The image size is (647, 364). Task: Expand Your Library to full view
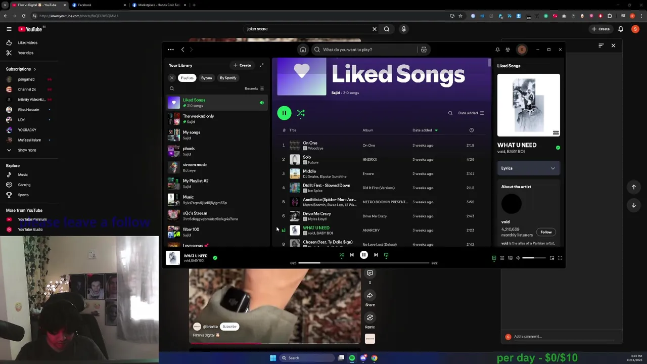(261, 65)
